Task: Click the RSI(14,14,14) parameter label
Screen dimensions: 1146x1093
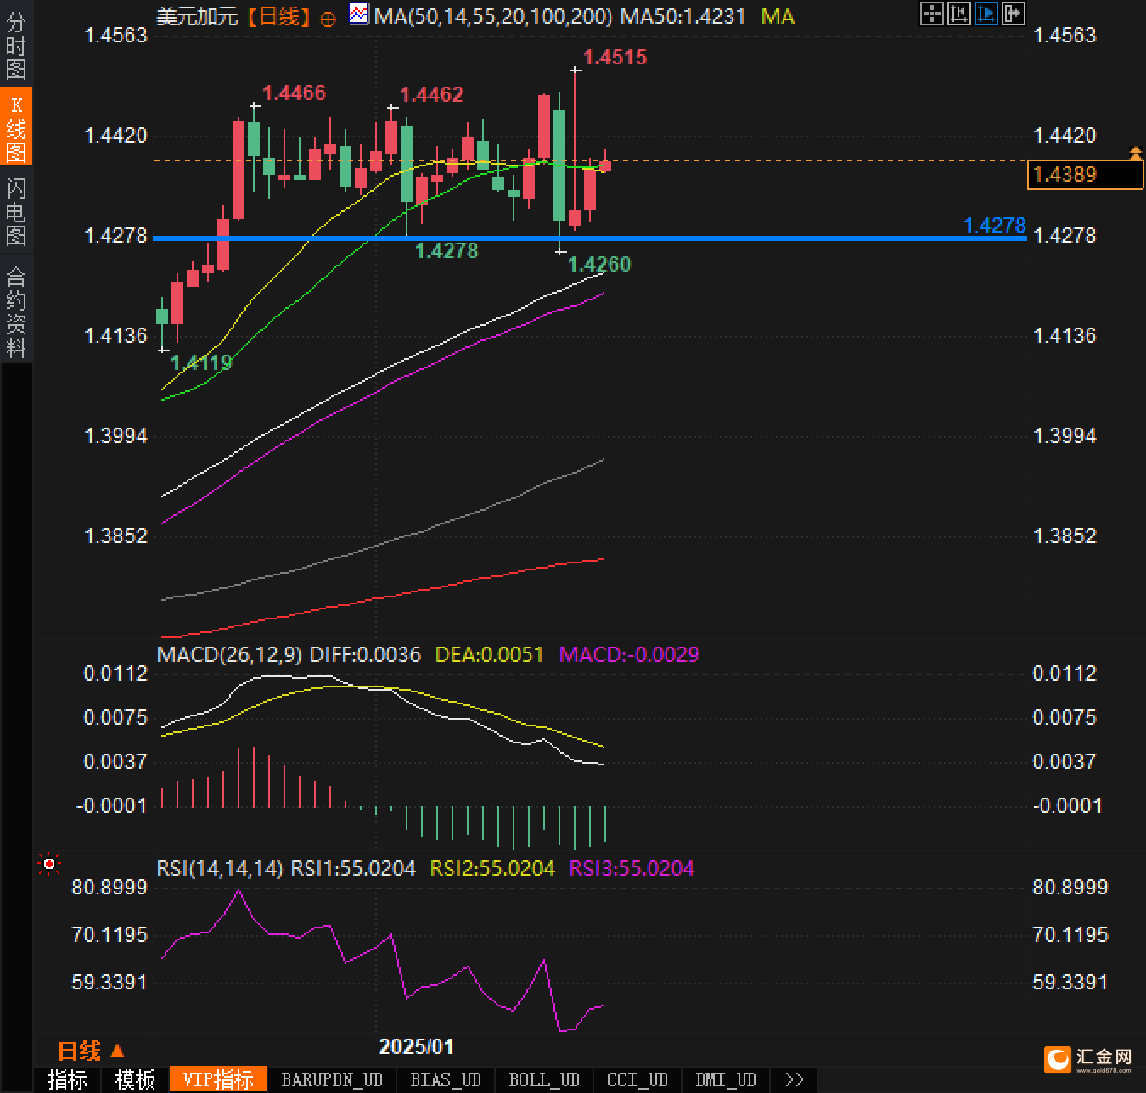Action: pos(220,868)
